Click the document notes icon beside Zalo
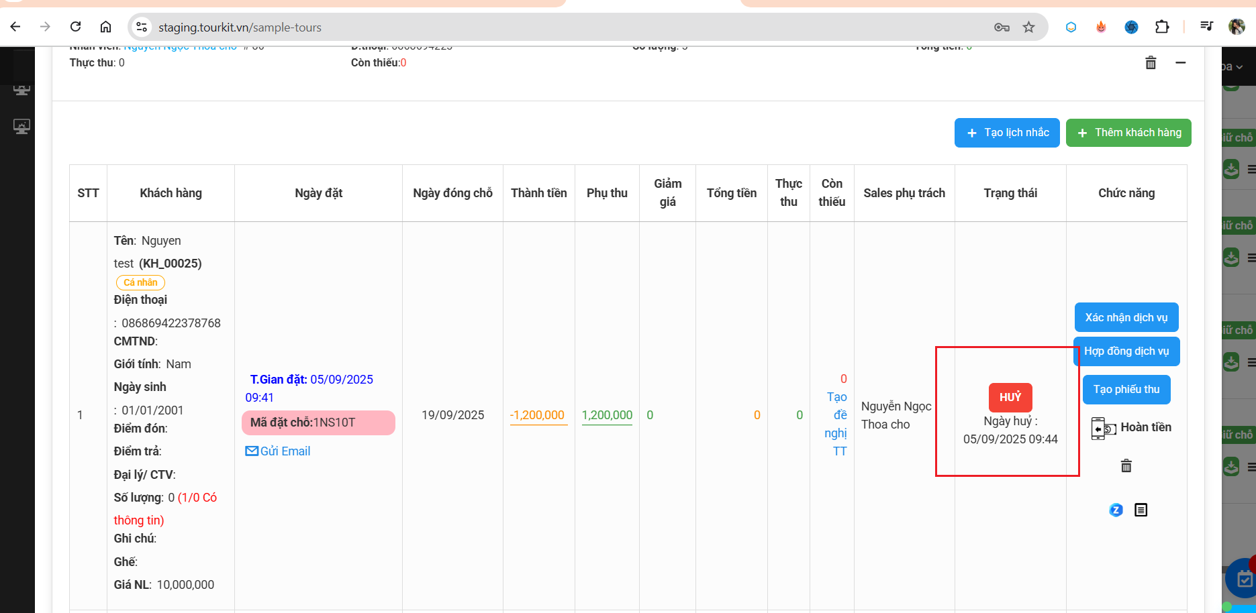Screen dimensions: 1256x613 coord(1141,510)
